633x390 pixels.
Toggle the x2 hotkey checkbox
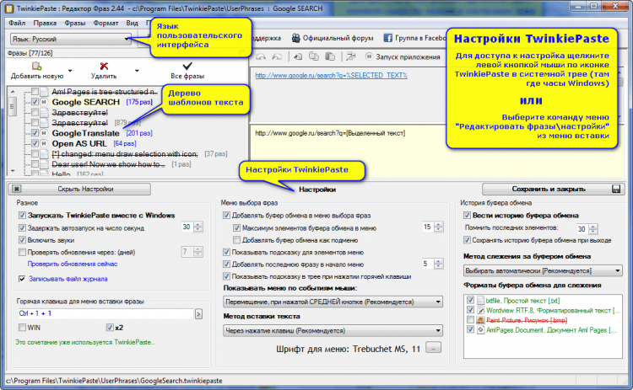click(x=110, y=328)
